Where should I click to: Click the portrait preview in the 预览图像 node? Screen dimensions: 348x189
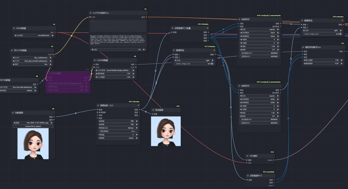tap(166, 131)
